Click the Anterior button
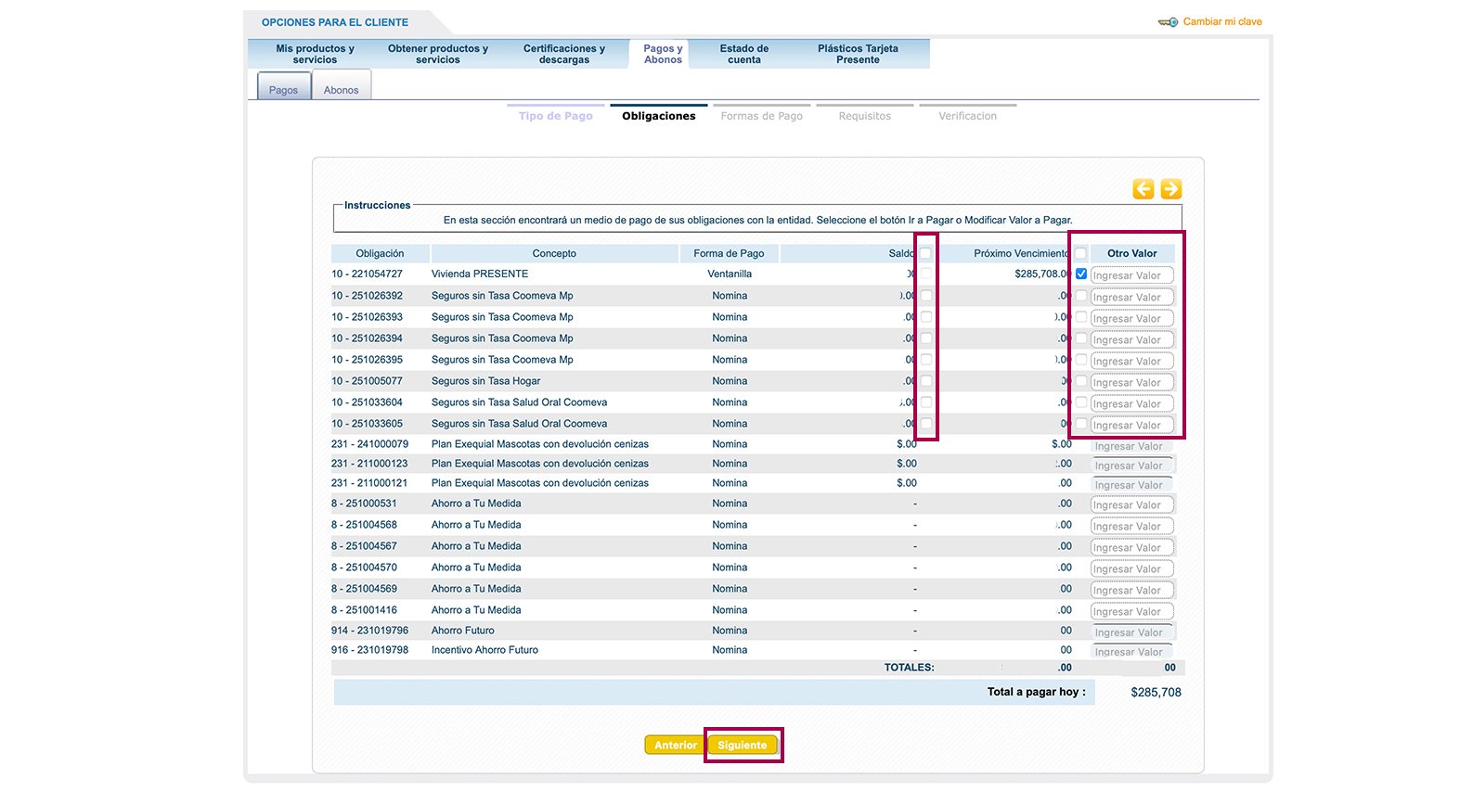 (x=675, y=745)
